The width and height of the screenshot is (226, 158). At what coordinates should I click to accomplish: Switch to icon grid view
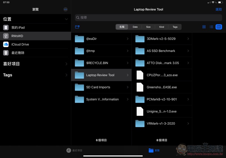(204, 27)
